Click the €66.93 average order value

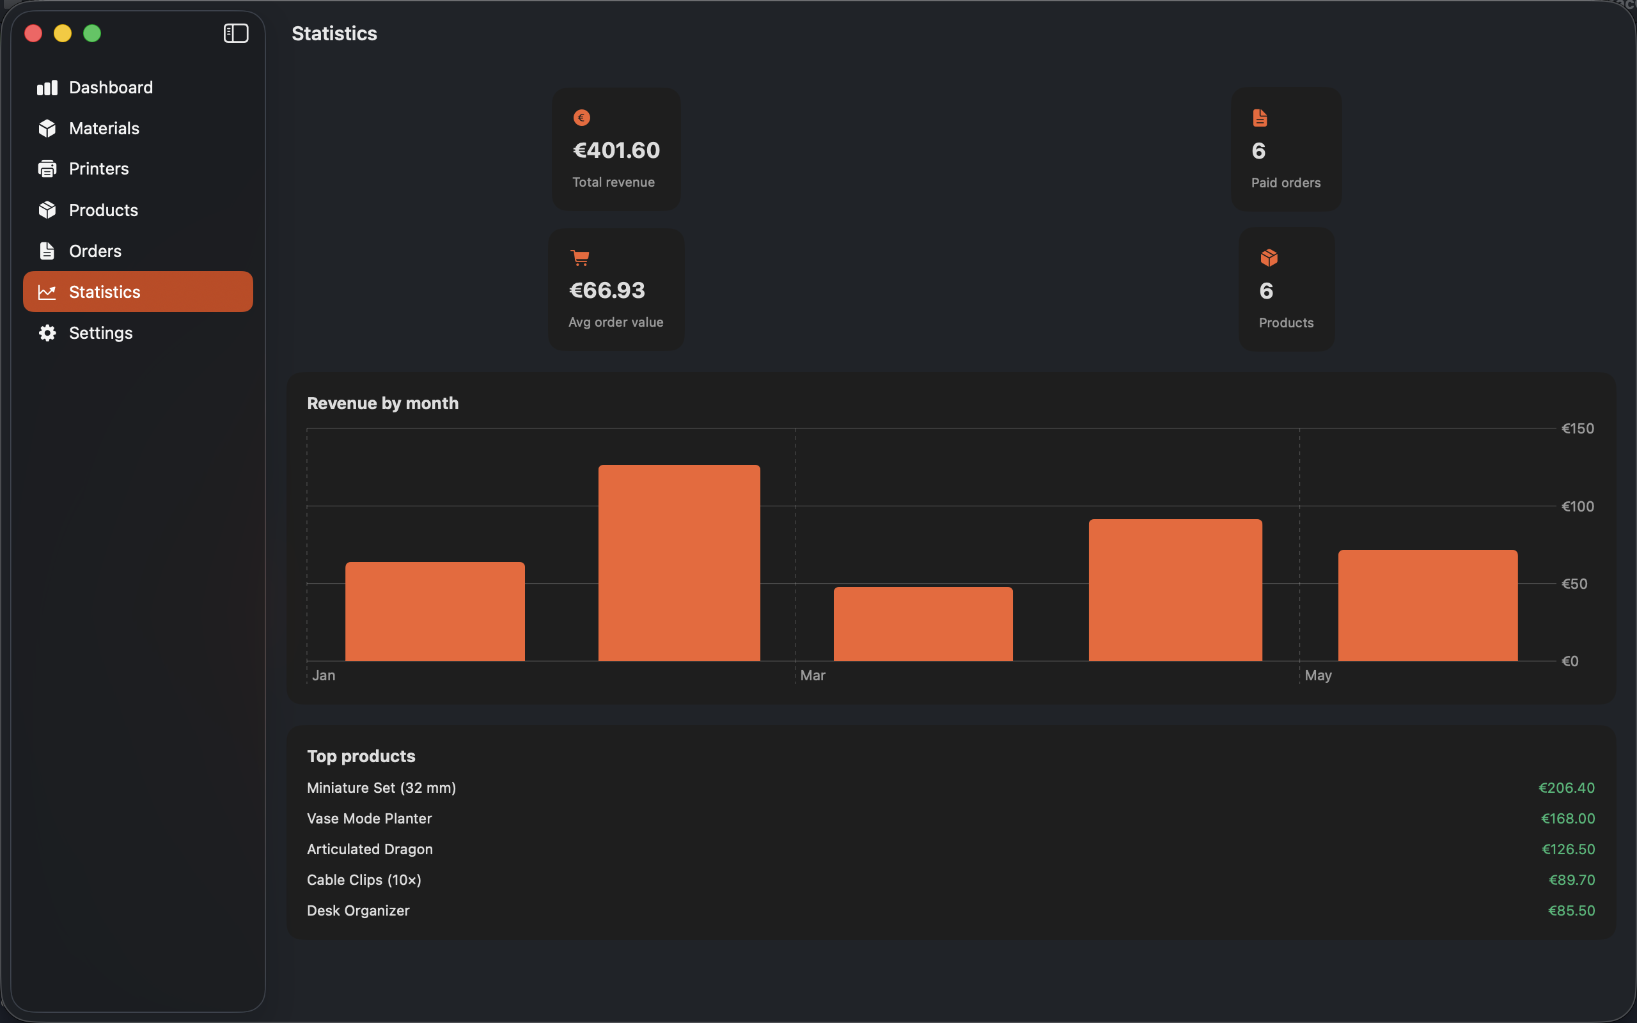point(607,290)
